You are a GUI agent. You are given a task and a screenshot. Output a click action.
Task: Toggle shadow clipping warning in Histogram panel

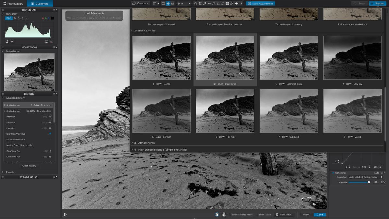(x=6, y=41)
